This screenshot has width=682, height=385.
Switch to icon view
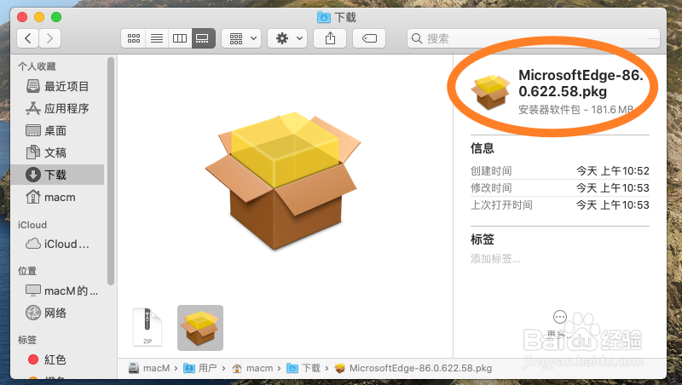(x=134, y=38)
